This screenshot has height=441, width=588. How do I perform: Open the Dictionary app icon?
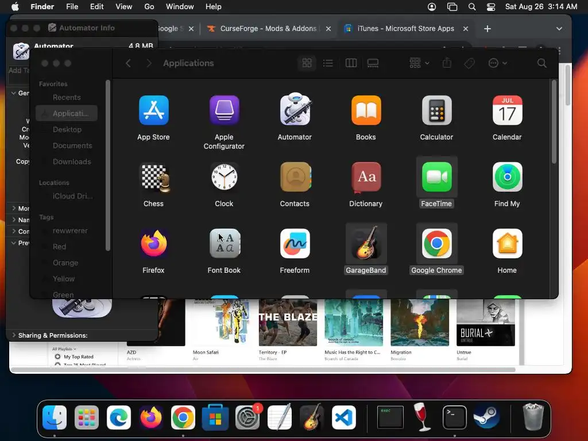366,177
